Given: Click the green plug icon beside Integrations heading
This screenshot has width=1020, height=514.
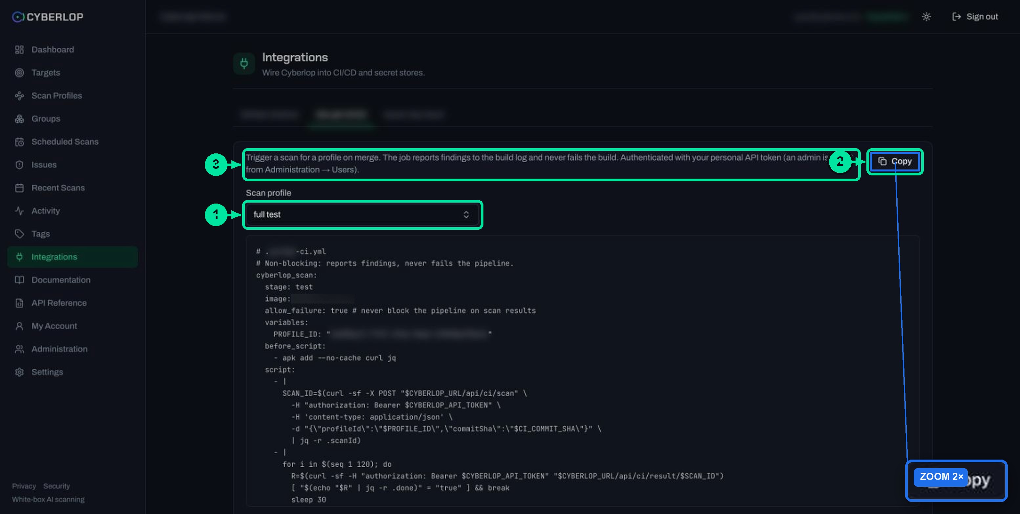Looking at the screenshot, I should click(x=244, y=63).
